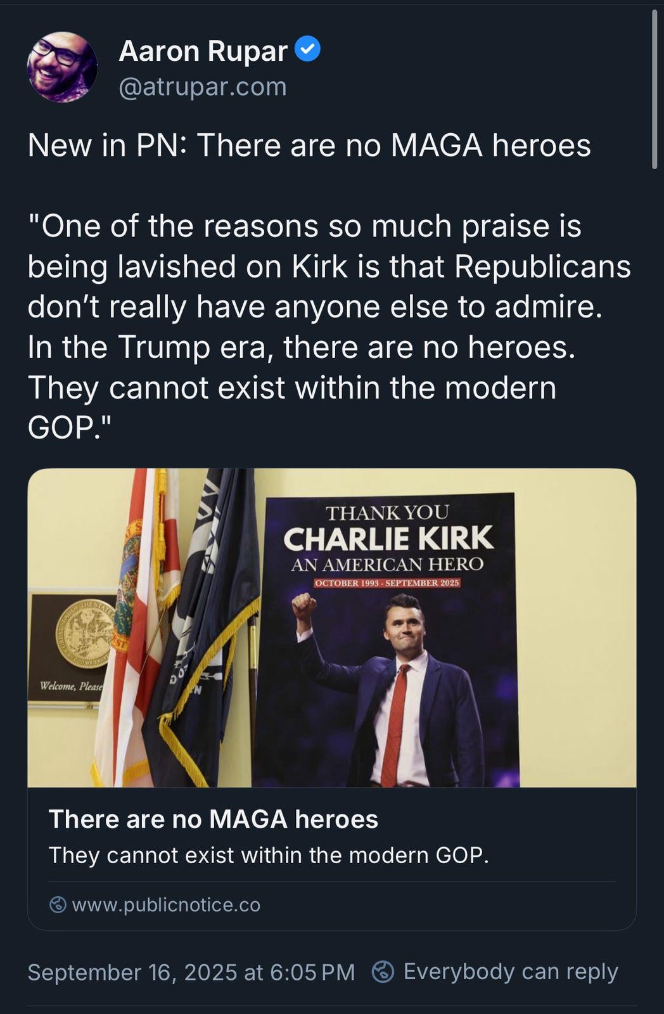Select the card subtitle 'They cannot exist within the modern GOP.'
The width and height of the screenshot is (664, 1014).
[269, 855]
